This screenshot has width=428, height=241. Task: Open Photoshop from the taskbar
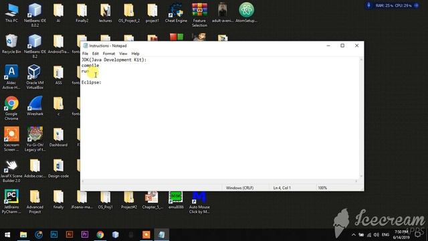pos(54,235)
